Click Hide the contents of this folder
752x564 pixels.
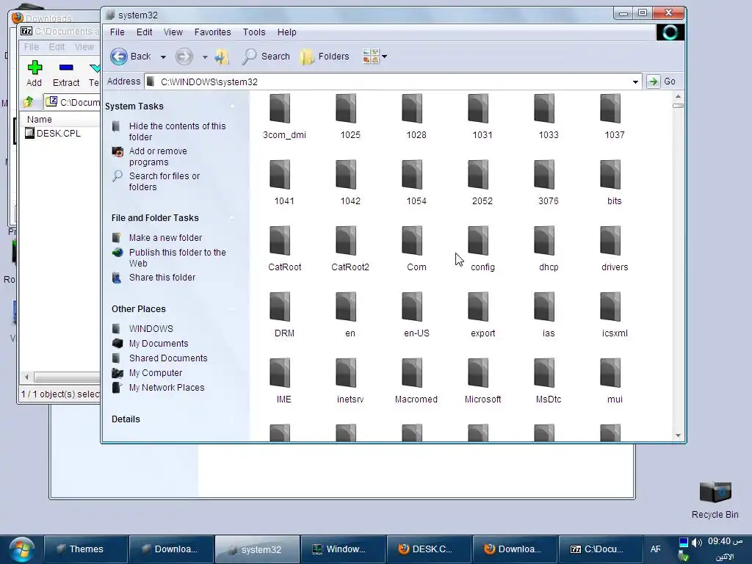pyautogui.click(x=177, y=131)
